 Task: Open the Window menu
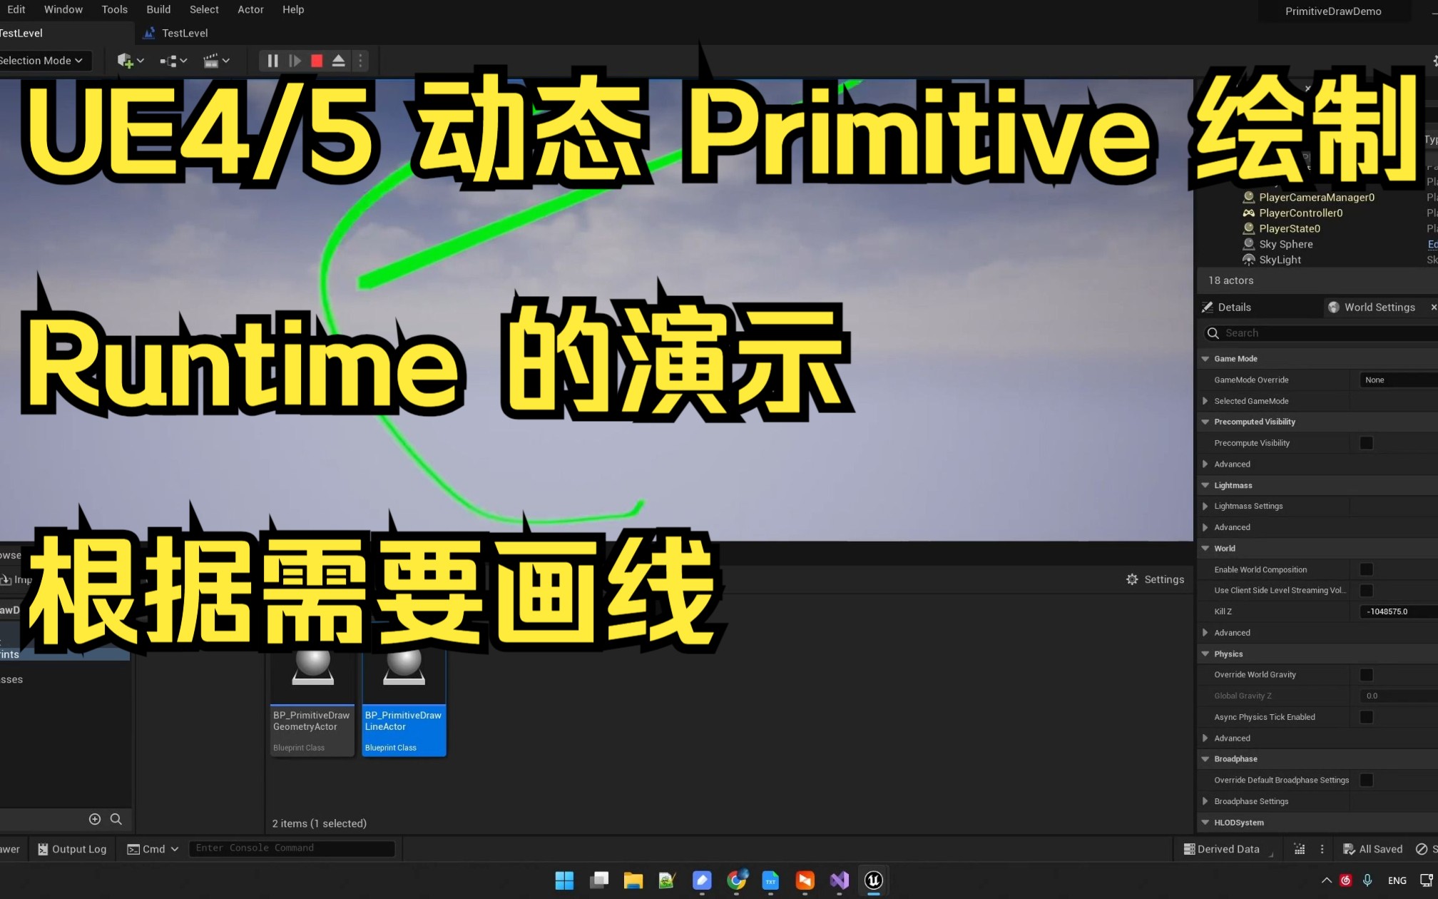click(63, 9)
